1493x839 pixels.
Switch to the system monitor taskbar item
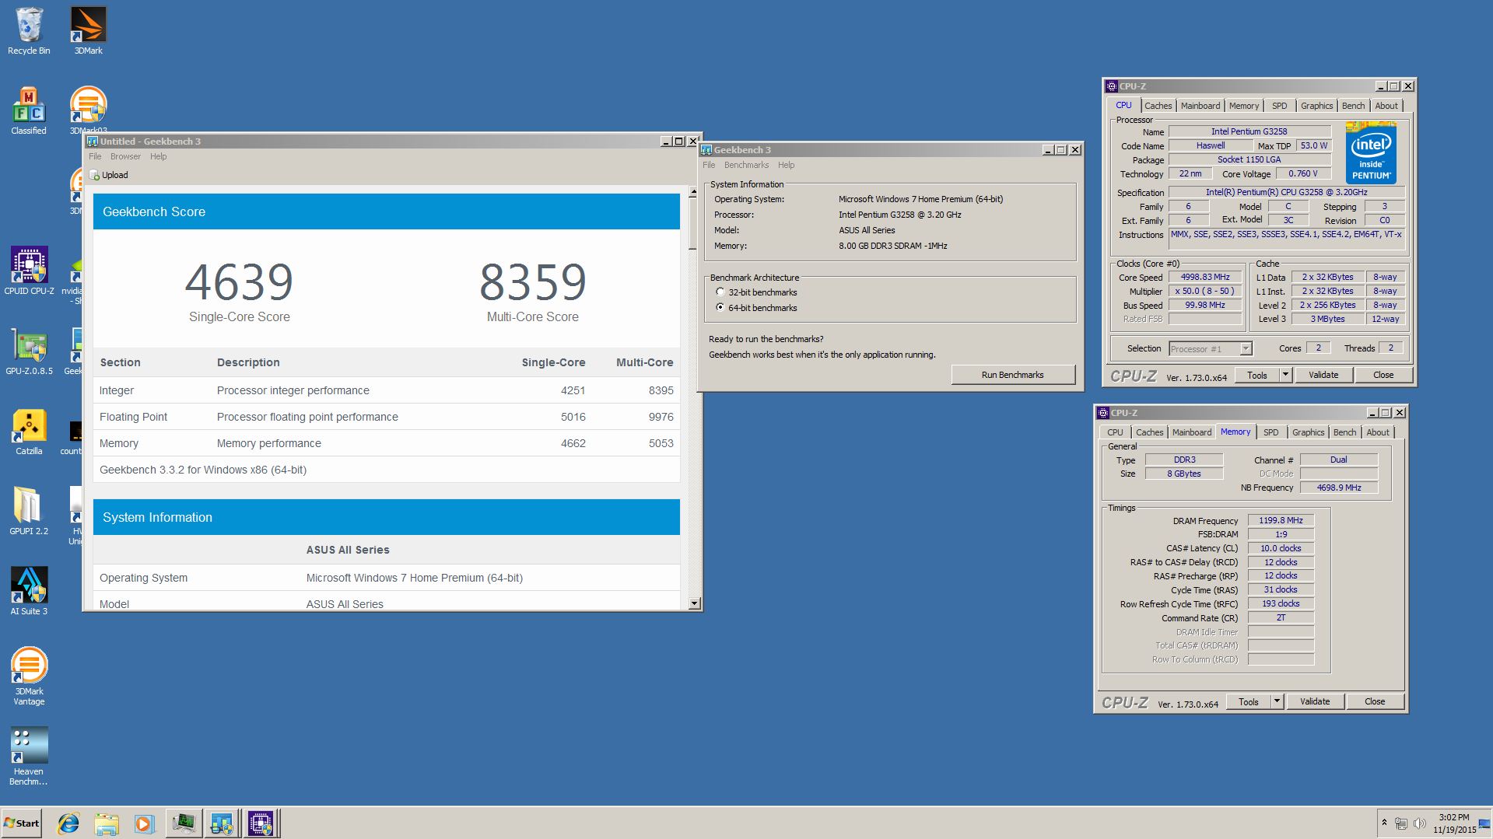pyautogui.click(x=184, y=823)
